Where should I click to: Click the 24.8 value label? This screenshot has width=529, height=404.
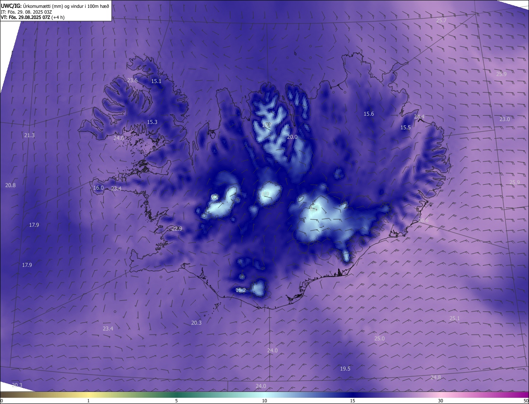tap(436, 378)
